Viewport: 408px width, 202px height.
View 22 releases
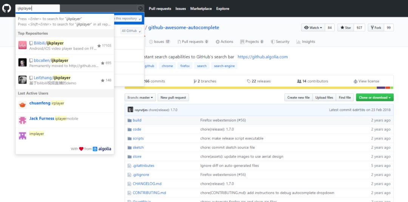pyautogui.click(x=259, y=81)
